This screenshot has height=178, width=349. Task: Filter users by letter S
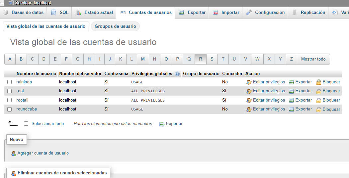[212, 59]
